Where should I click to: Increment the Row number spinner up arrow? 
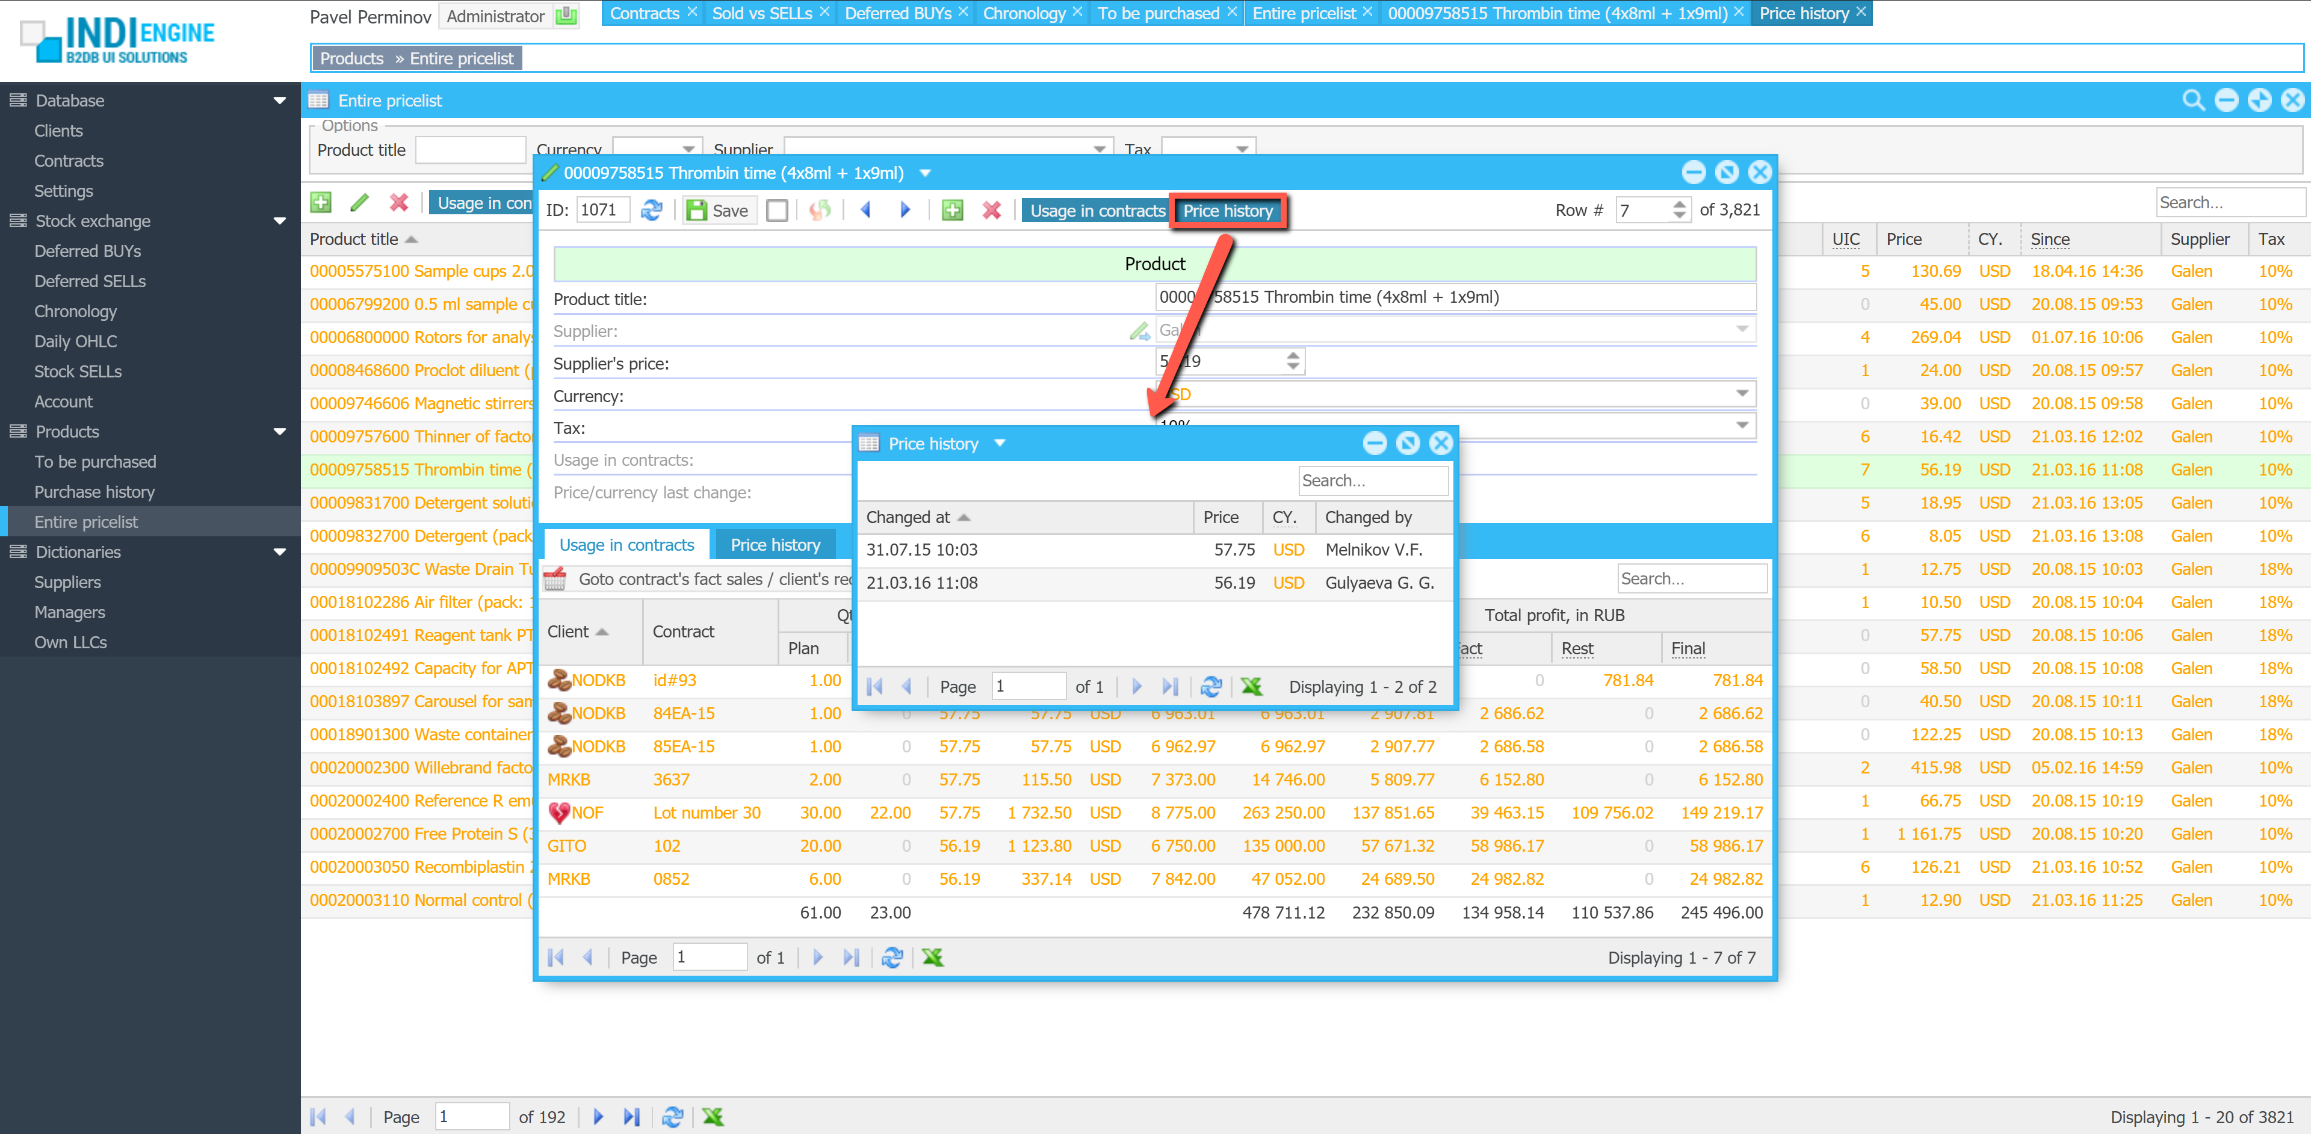click(x=1680, y=205)
